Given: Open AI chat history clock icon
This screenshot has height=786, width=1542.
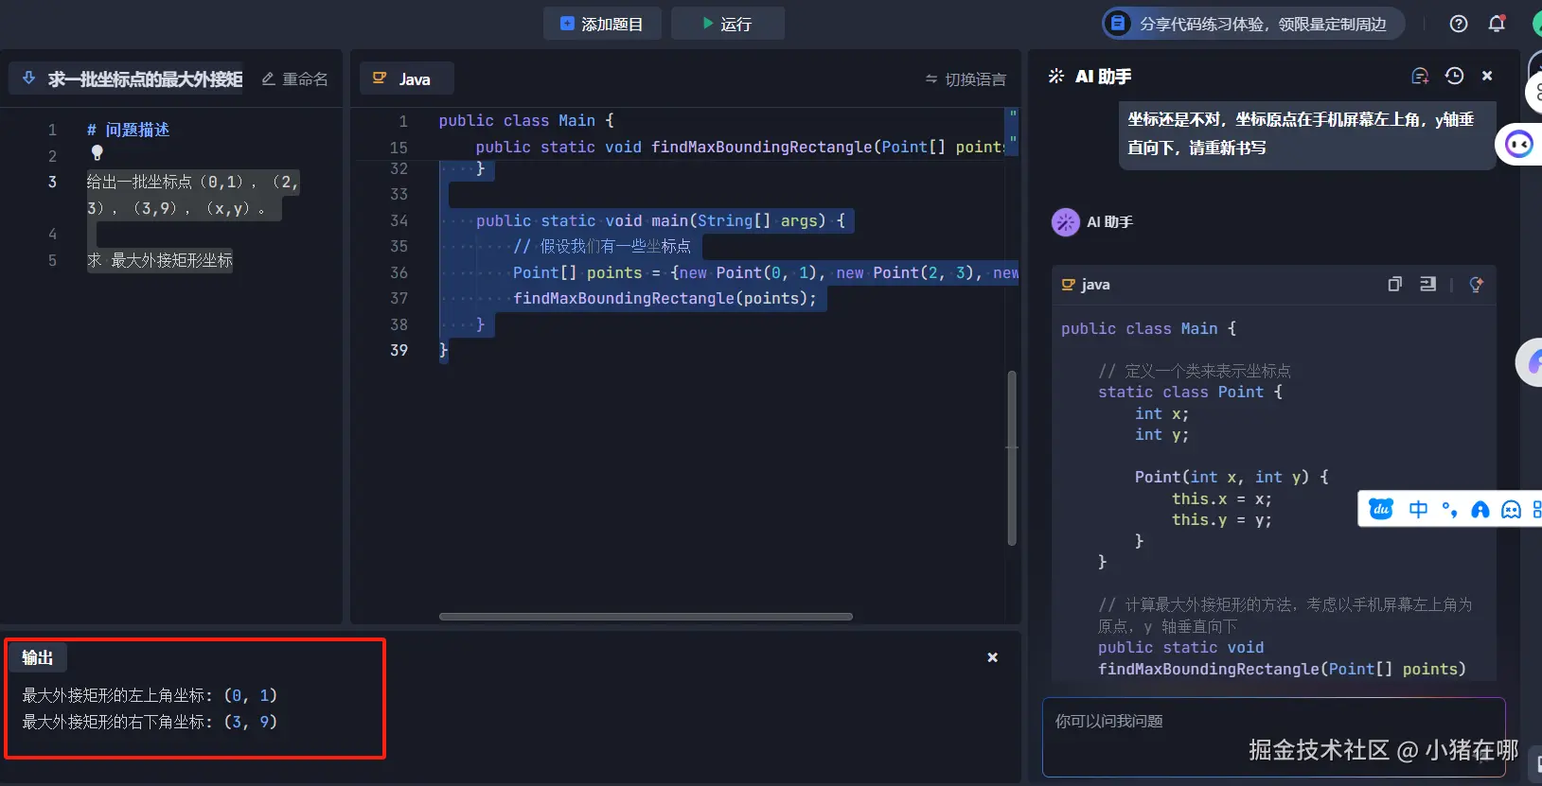Looking at the screenshot, I should pyautogui.click(x=1455, y=76).
